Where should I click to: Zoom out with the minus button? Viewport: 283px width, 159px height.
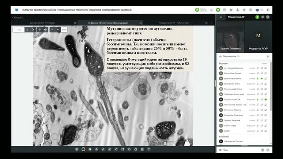[52, 30]
